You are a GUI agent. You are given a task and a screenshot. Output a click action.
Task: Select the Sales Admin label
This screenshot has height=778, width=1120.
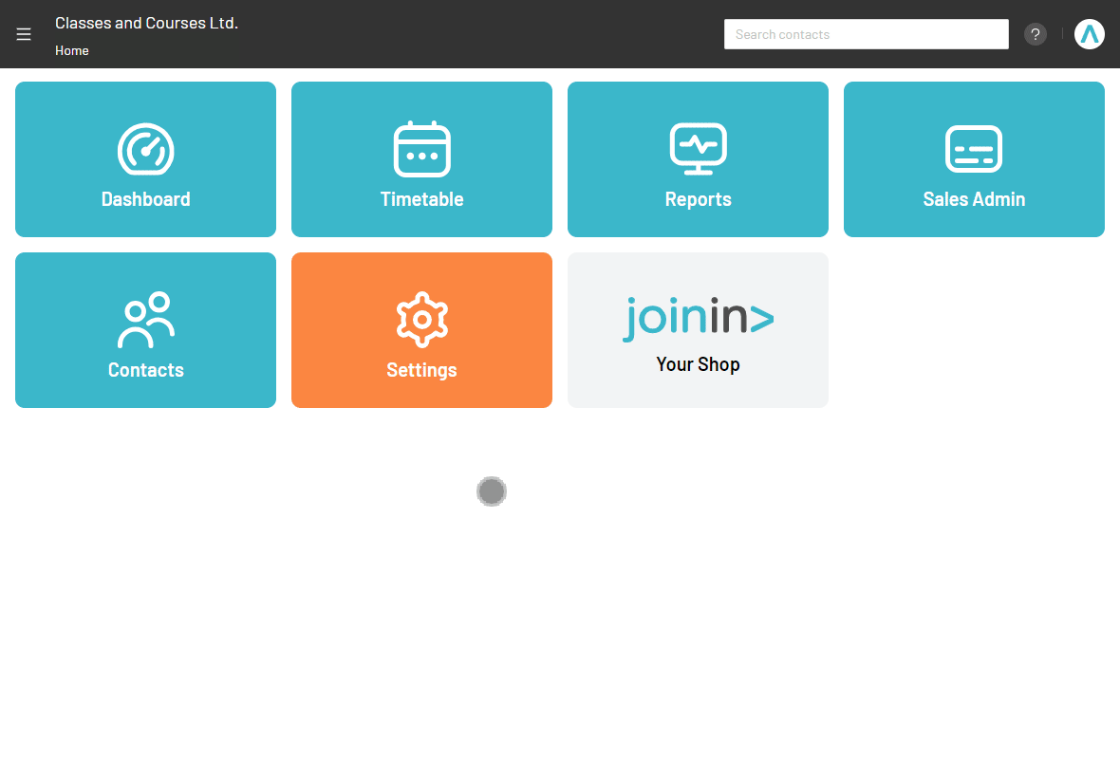(x=974, y=199)
